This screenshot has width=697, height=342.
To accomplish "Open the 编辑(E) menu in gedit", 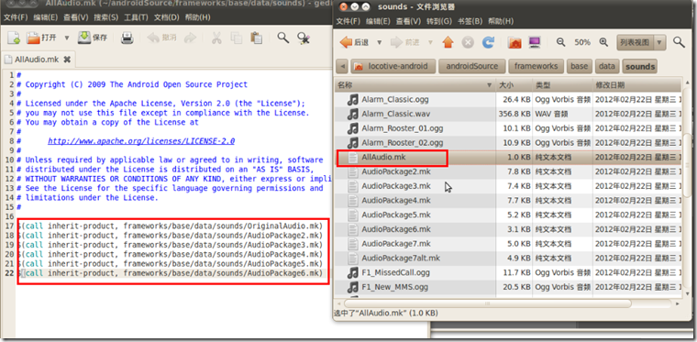I will (46, 17).
